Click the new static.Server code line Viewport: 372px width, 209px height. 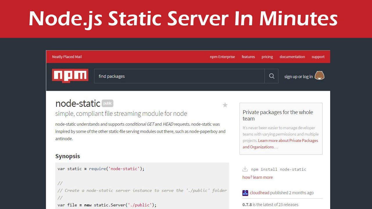tap(107, 205)
